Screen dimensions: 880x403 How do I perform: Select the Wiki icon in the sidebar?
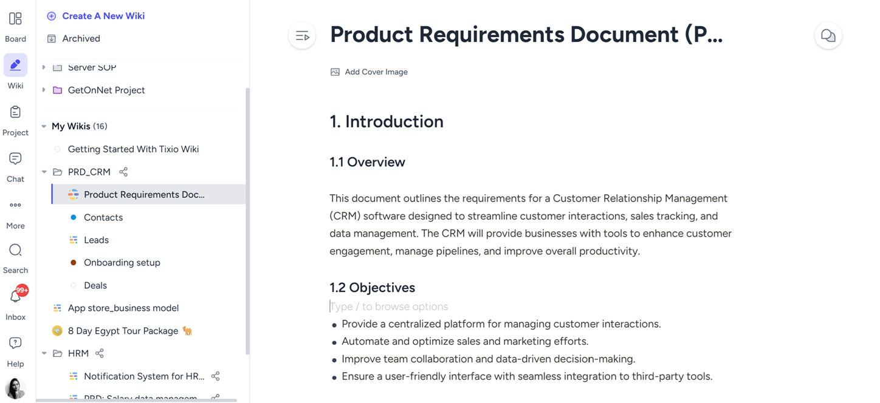15,65
